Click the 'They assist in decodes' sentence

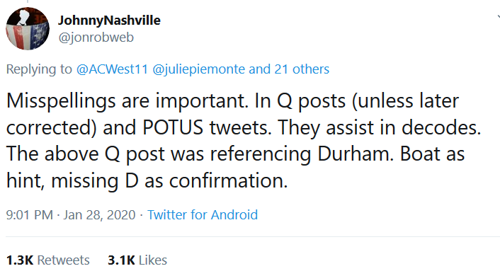380,127
